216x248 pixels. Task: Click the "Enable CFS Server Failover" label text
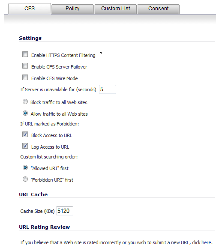(59, 67)
